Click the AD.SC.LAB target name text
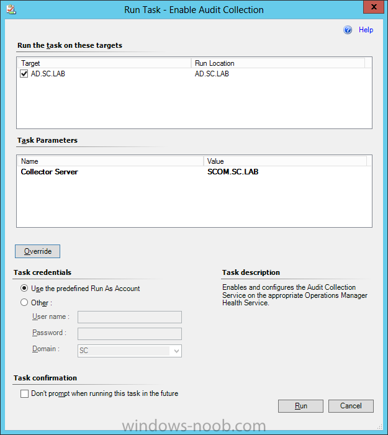Screen dimensions: 388x435 [48, 74]
